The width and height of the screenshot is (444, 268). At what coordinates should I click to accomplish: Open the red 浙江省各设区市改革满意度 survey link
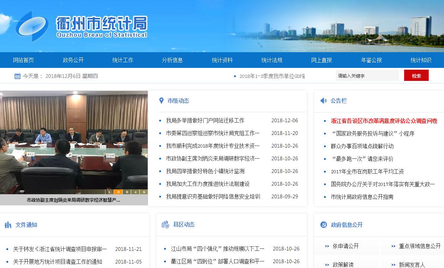[384, 121]
